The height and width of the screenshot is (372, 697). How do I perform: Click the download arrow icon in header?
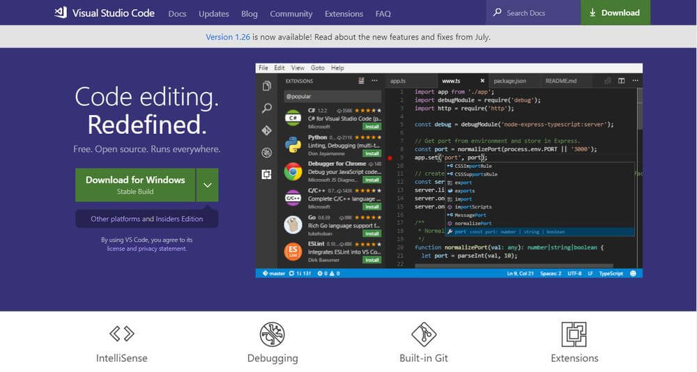click(x=592, y=13)
